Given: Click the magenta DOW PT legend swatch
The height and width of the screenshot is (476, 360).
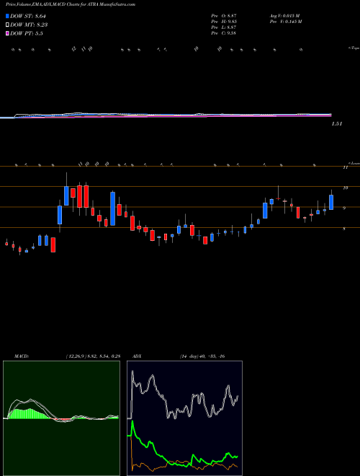Looking at the screenshot, I should [8, 33].
